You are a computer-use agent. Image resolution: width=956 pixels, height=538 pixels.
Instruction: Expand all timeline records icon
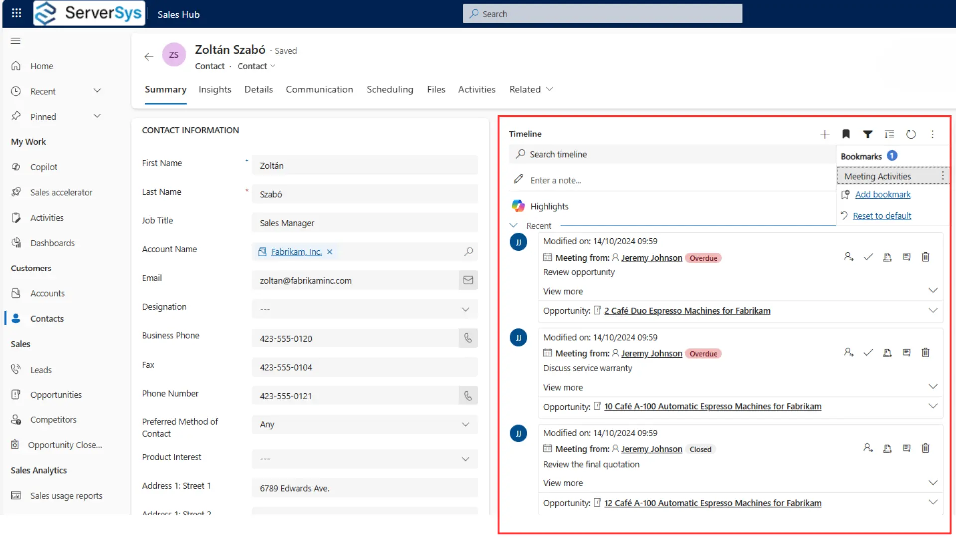point(889,134)
